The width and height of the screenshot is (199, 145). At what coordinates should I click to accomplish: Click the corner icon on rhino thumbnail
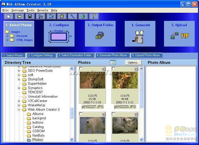click(136, 114)
